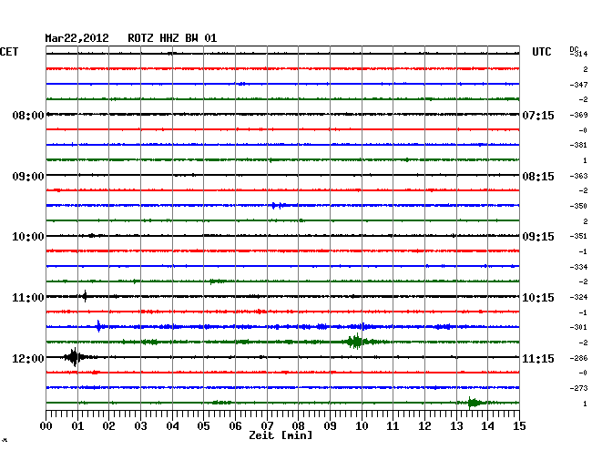Click the DC offset value -369
The height and width of the screenshot is (450, 592).
pyautogui.click(x=578, y=115)
